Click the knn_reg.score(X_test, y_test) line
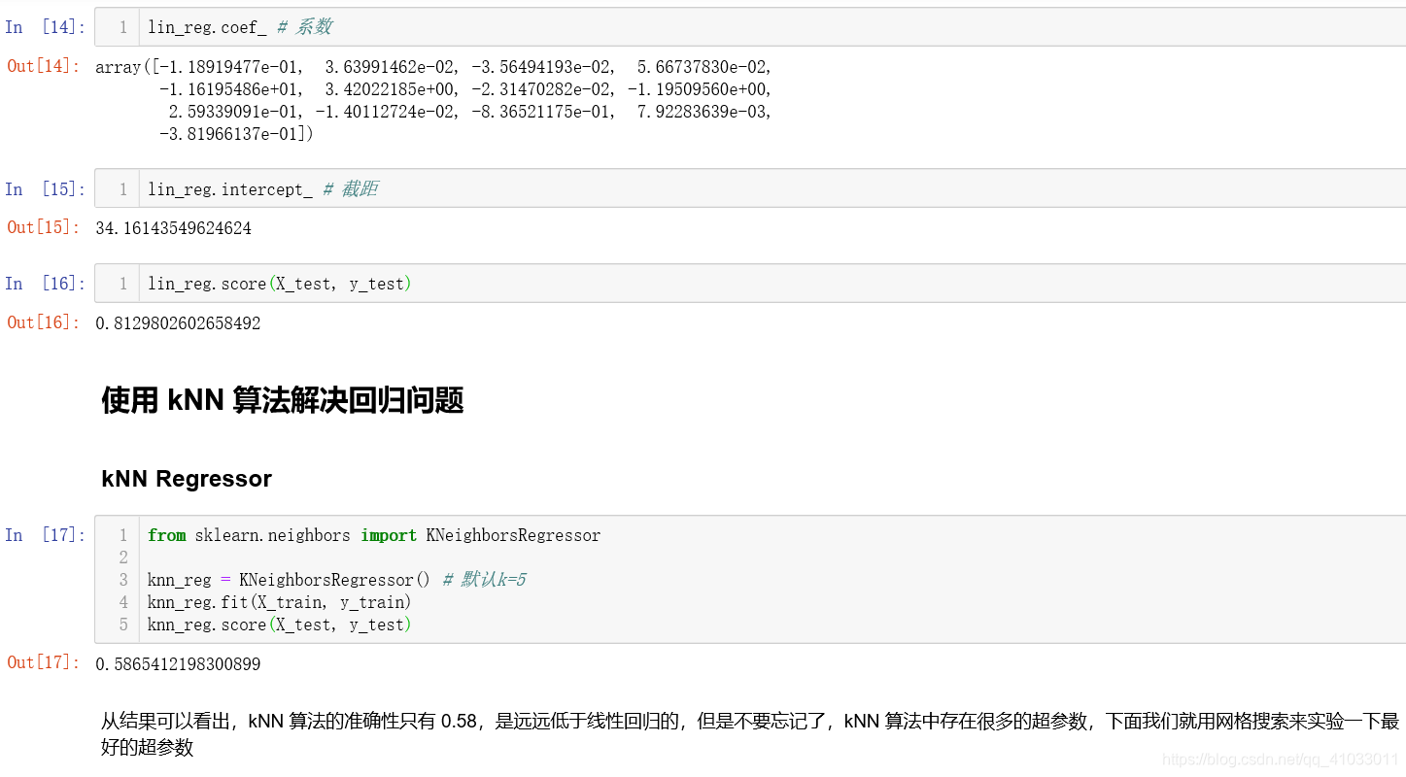Viewport: 1406px width, 777px height. click(280, 625)
